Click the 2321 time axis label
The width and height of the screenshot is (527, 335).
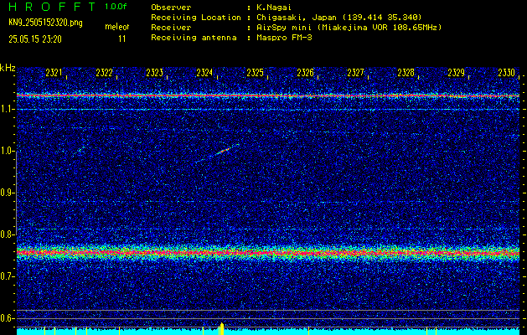click(54, 73)
